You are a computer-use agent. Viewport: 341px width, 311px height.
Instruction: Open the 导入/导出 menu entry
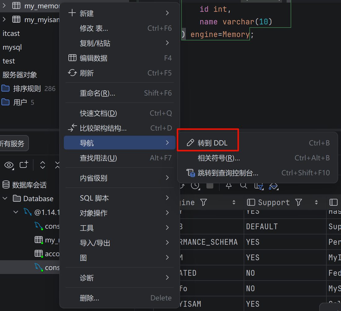coord(120,243)
